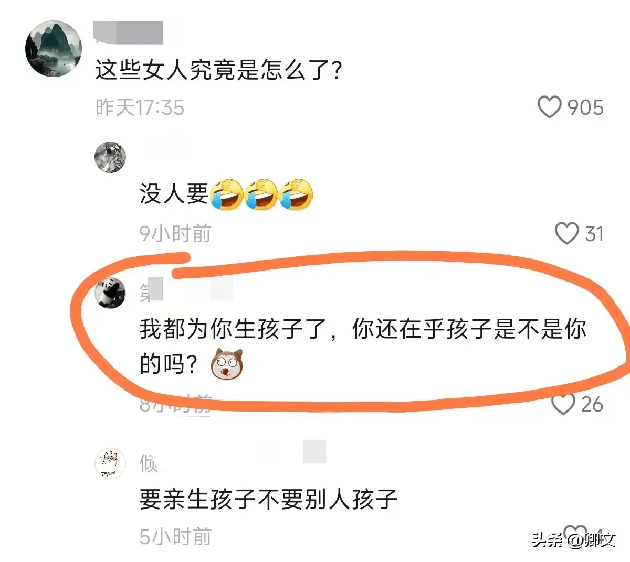The width and height of the screenshot is (630, 562).
Task: Tap the '昨天17:35' timestamp
Action: click(x=140, y=107)
